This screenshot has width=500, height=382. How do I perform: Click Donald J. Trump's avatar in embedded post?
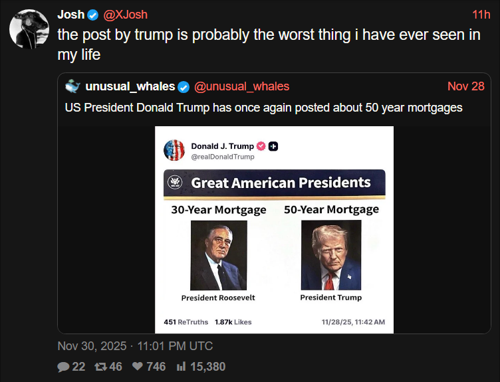[x=174, y=150]
